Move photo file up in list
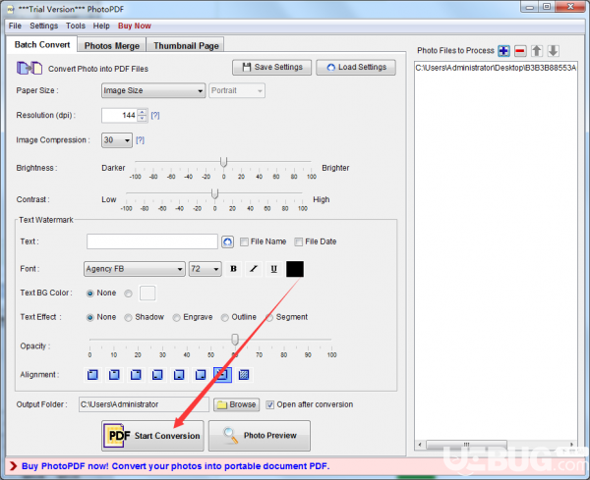Screen dimensions: 590x480 (x=537, y=51)
